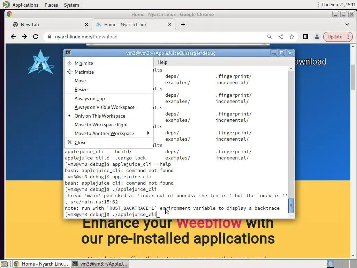The width and height of the screenshot is (357, 268).
Task: Click the Nyarch Linux star logo
Action: (x=41, y=62)
